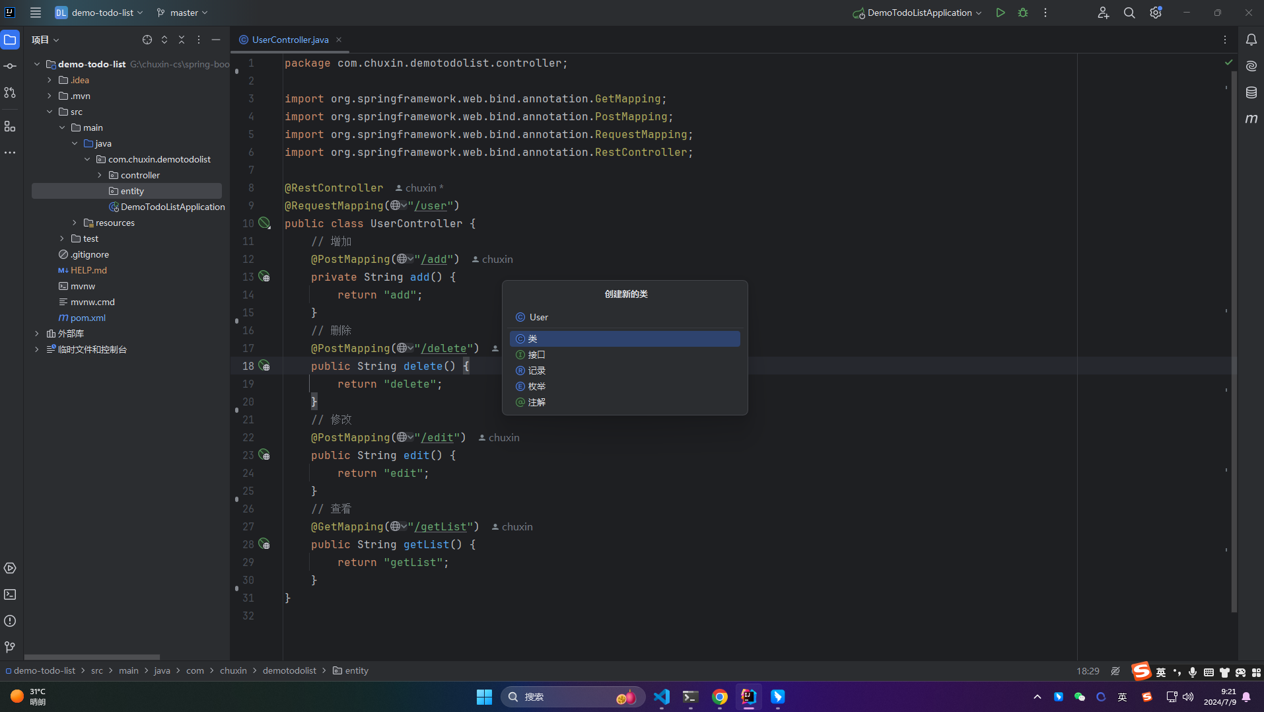Open Search Everywhere

(1129, 13)
